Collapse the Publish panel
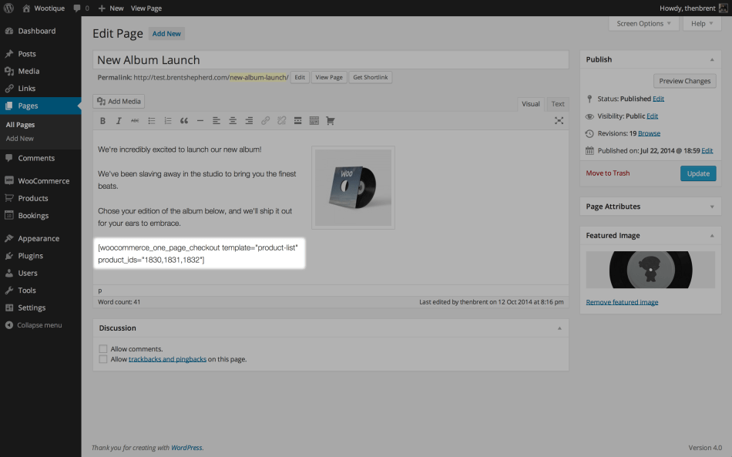Screen dimensions: 732x457 pos(712,60)
